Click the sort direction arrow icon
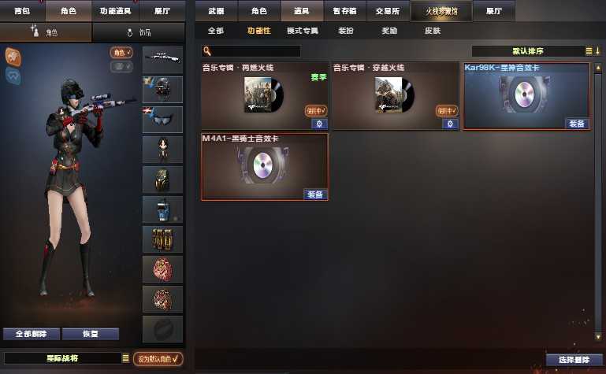The height and width of the screenshot is (374, 606). 597,51
